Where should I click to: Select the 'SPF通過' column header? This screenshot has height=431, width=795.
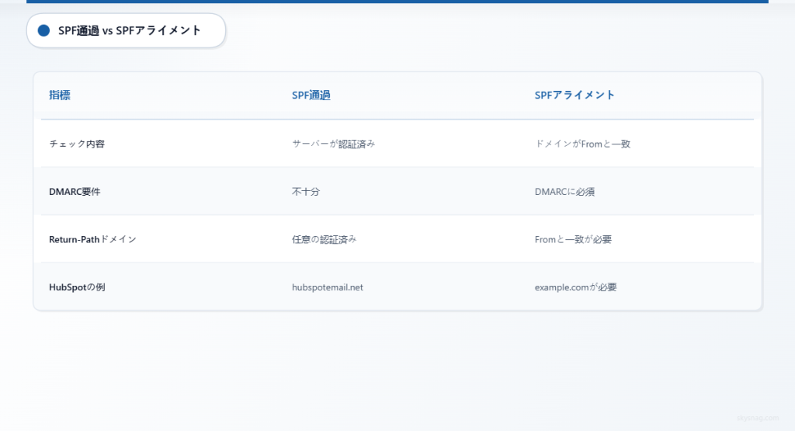pos(311,95)
